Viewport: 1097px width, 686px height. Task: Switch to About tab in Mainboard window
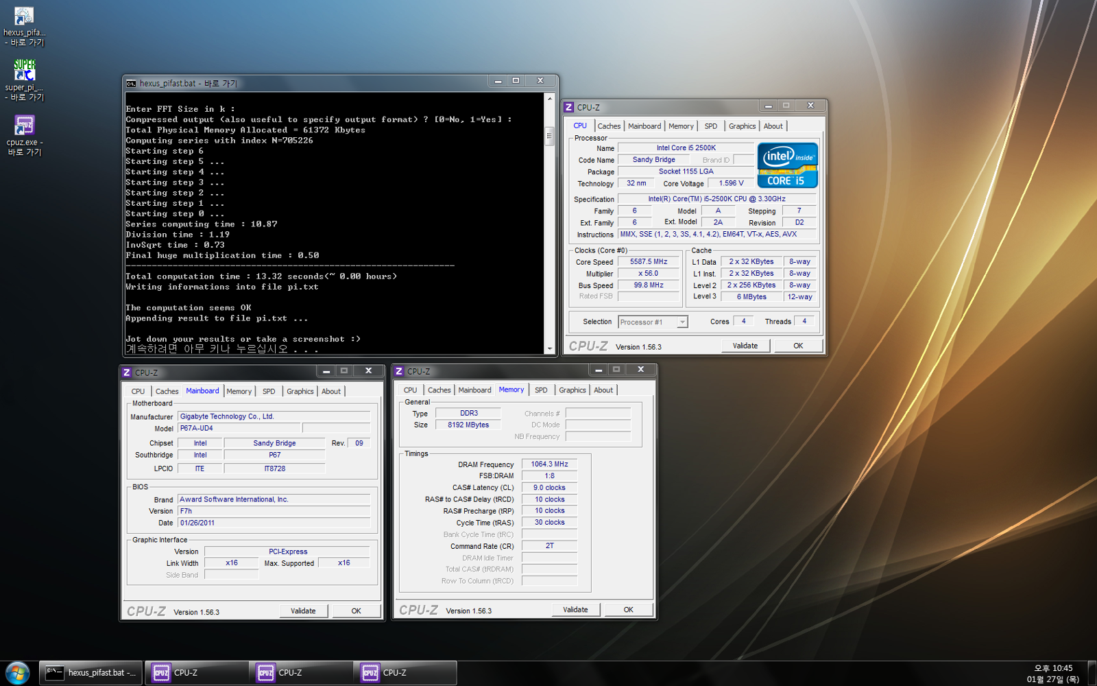point(331,392)
